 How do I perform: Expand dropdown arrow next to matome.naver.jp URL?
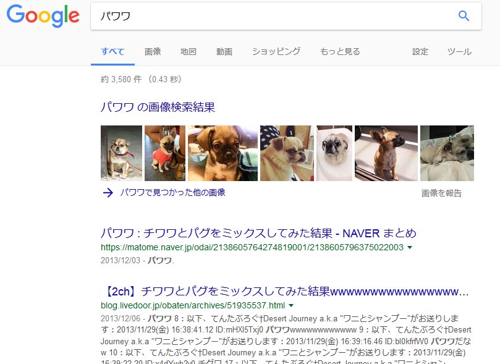click(x=410, y=247)
